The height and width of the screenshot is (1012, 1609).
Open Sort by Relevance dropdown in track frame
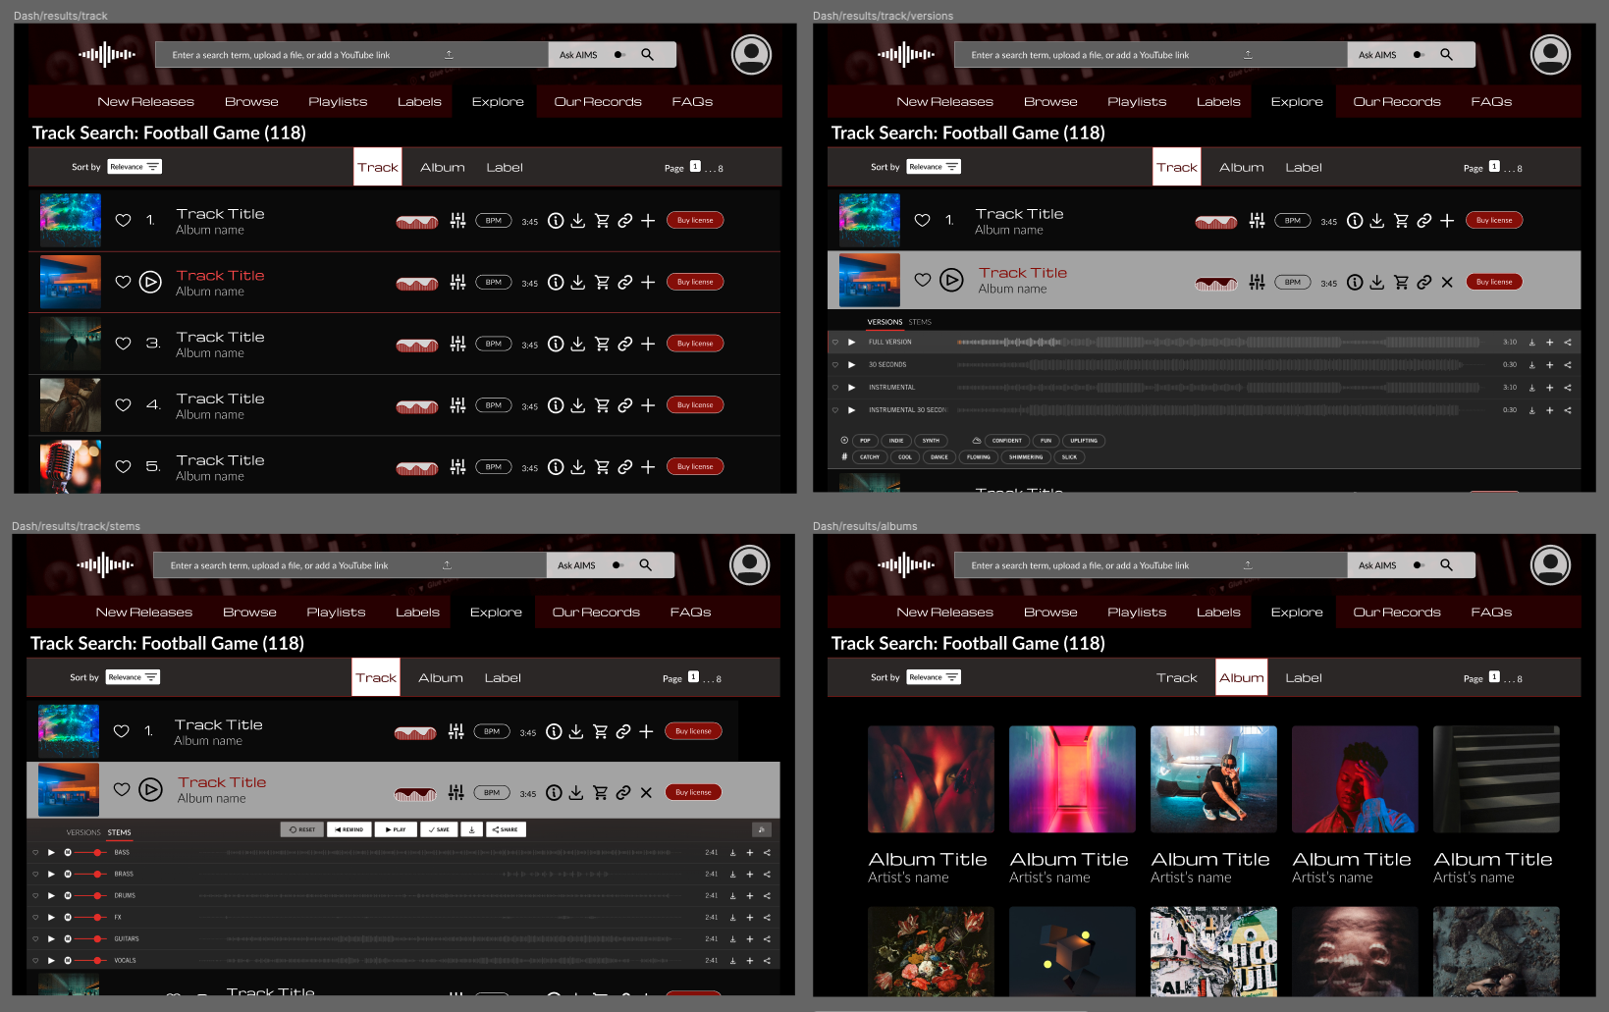click(134, 167)
